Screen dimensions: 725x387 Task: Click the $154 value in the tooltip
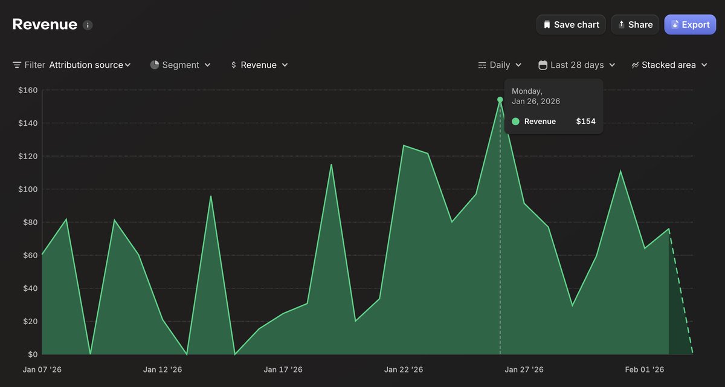[585, 122]
